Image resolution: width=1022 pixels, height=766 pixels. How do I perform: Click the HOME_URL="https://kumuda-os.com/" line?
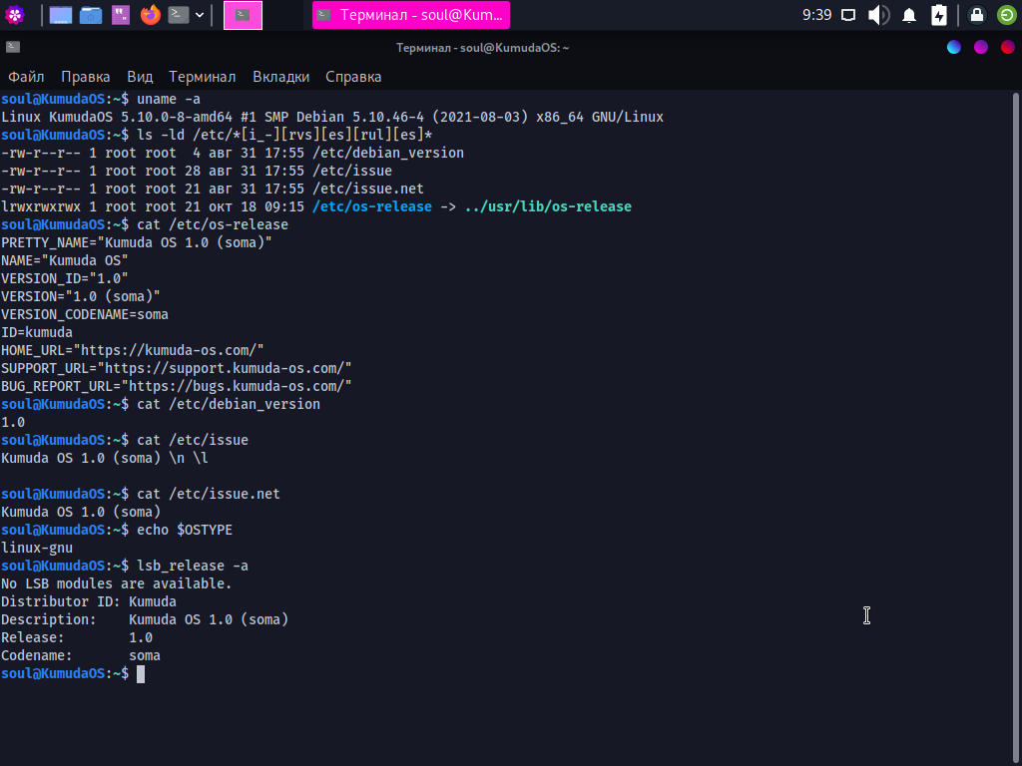click(x=133, y=350)
